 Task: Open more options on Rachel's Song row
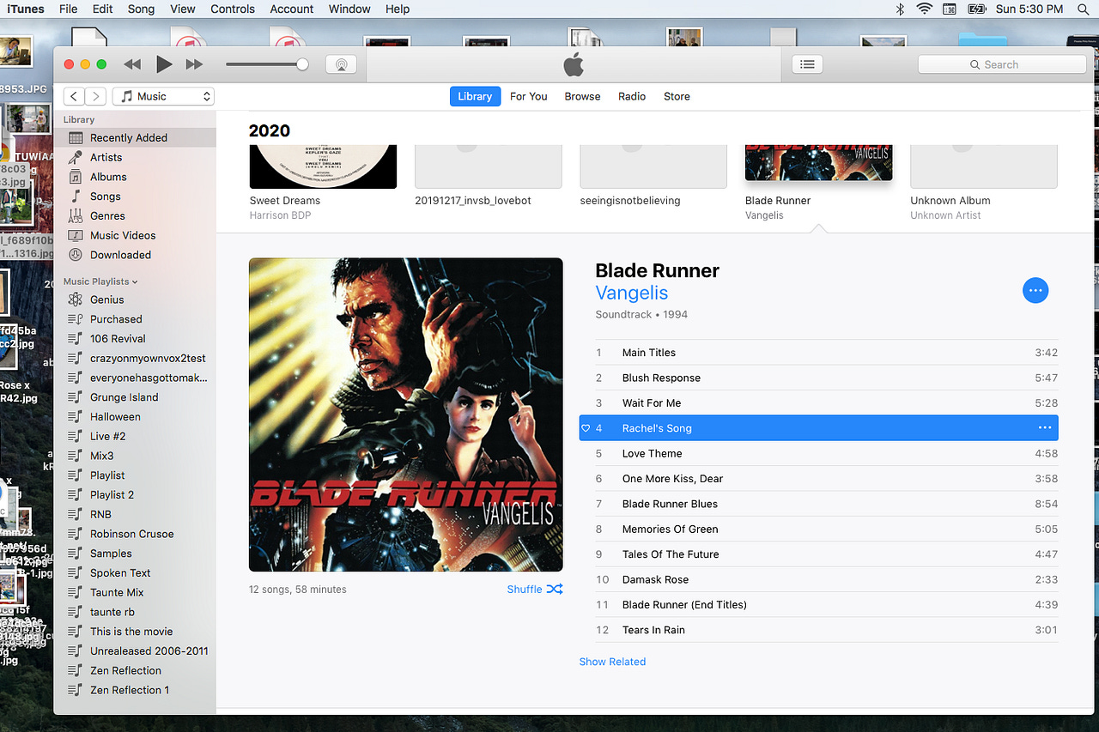point(1045,428)
